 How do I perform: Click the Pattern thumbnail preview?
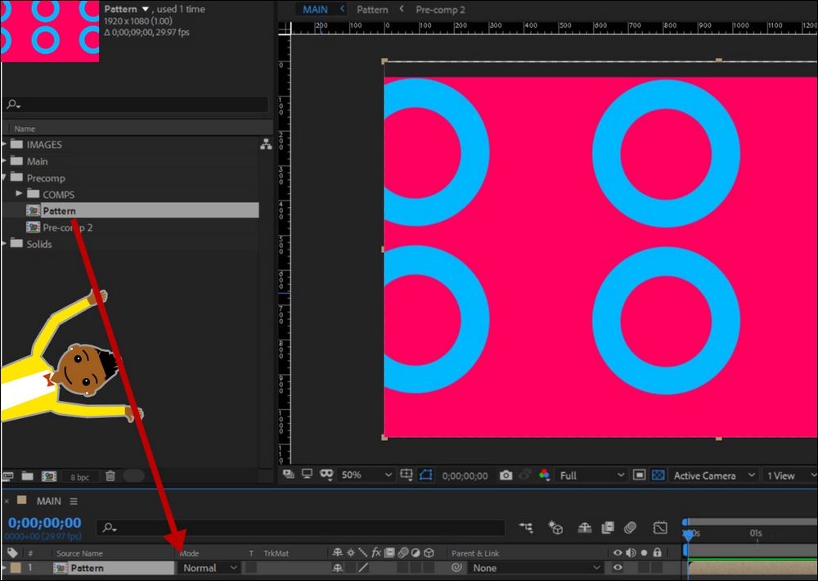click(50, 31)
